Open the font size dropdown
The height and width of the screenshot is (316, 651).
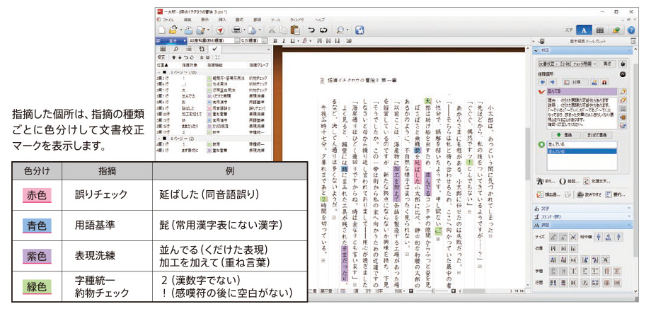[266, 41]
